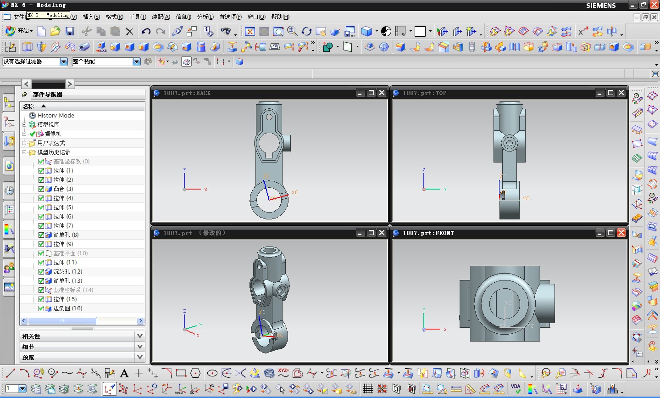This screenshot has height=398, width=660.
Task: Uncheck the 拉伸 (1) feature checkbox
Action: (41, 171)
